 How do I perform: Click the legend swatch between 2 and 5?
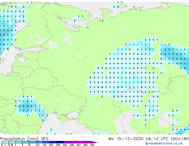coord(26,142)
